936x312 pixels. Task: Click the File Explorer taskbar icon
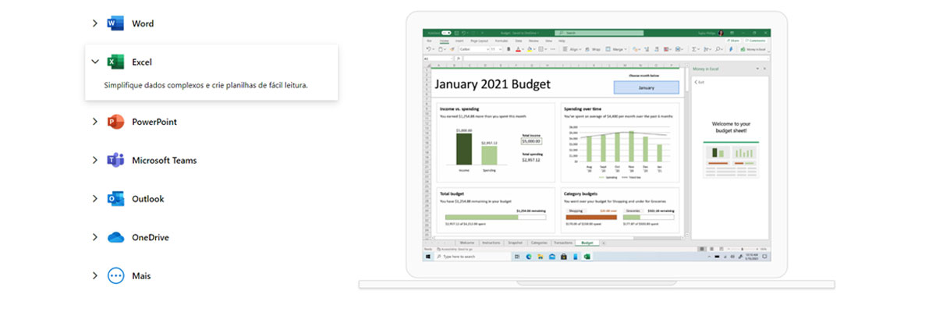coord(540,256)
